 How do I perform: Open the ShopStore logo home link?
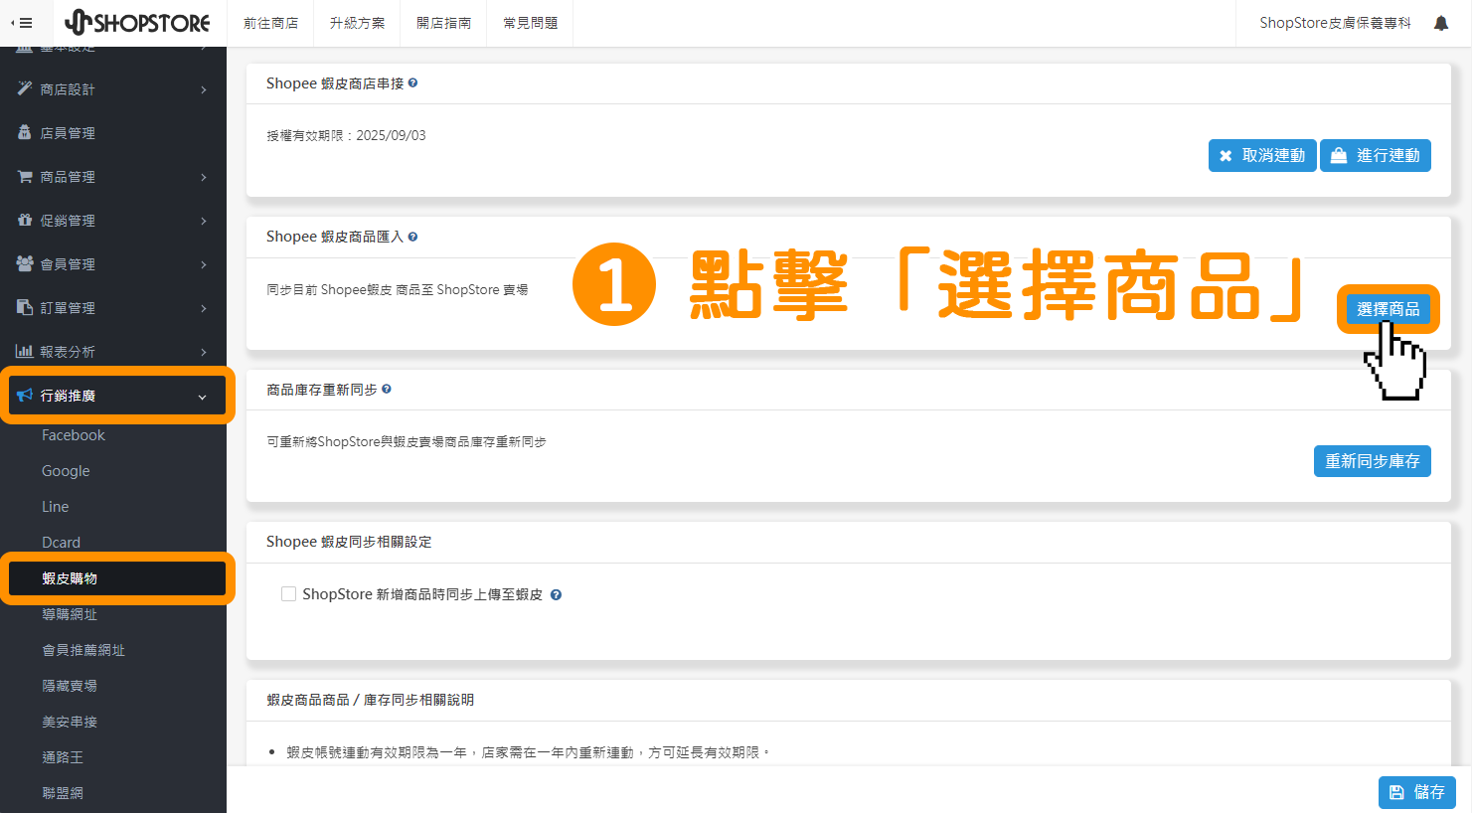click(137, 23)
